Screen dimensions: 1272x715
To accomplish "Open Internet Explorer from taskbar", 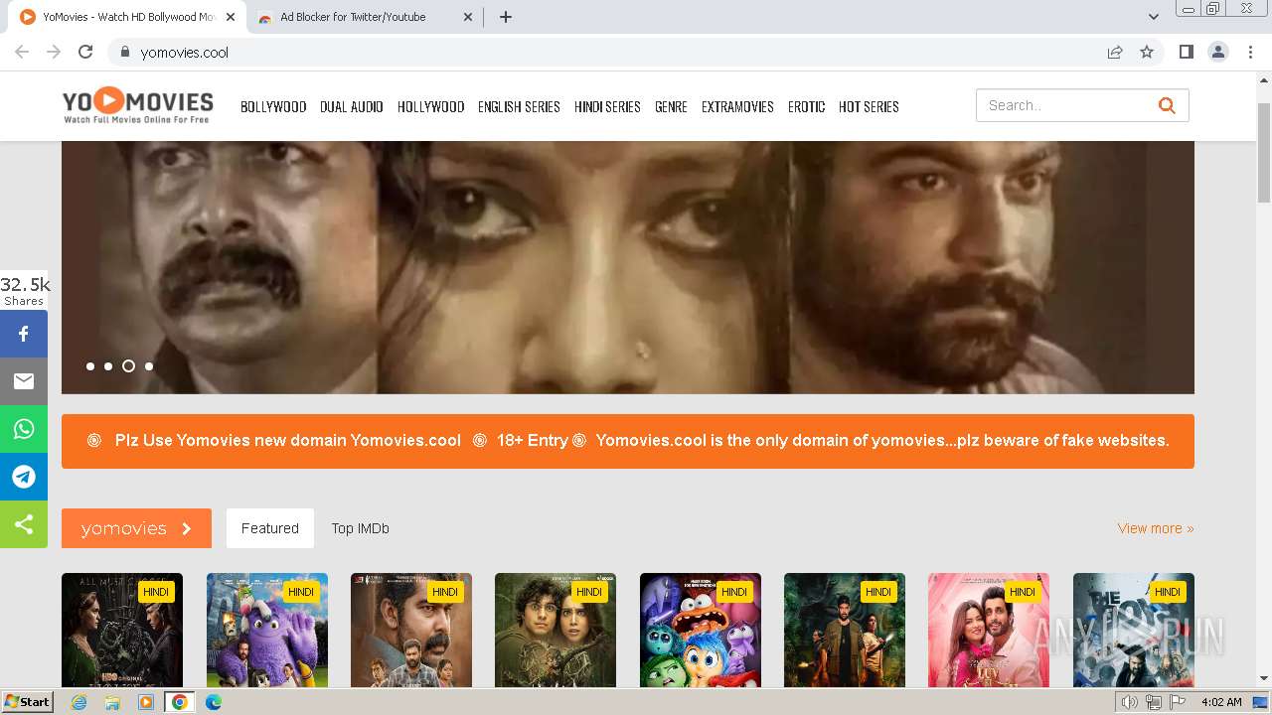I will (x=79, y=702).
